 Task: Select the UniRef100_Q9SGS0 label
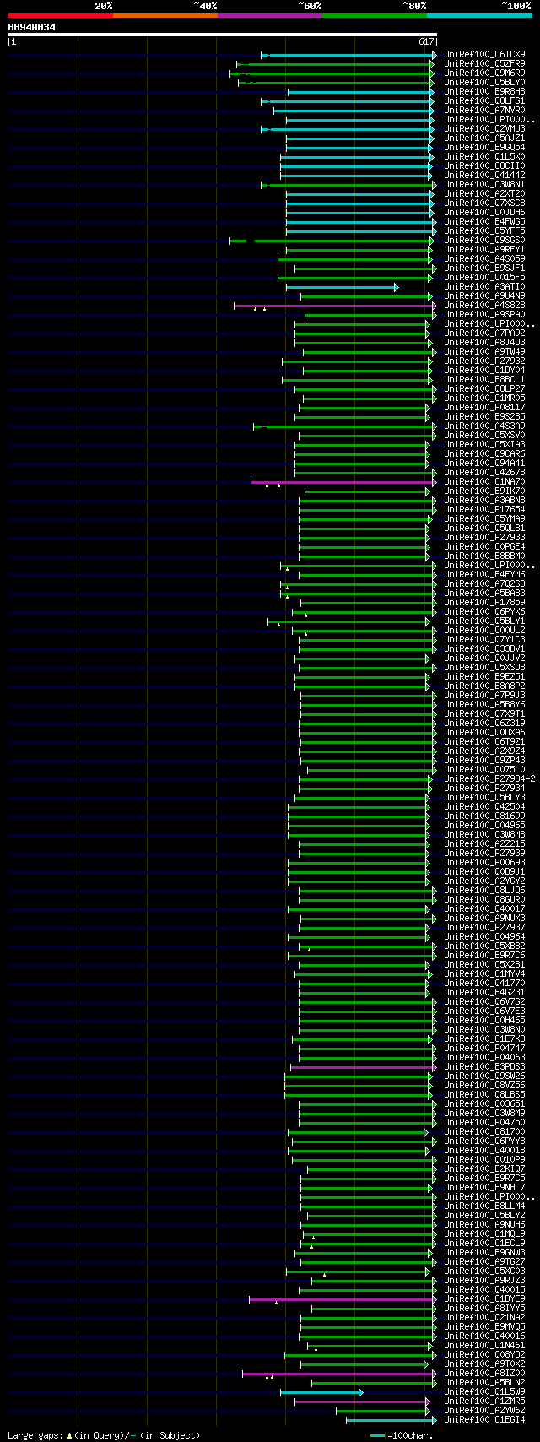click(x=484, y=241)
